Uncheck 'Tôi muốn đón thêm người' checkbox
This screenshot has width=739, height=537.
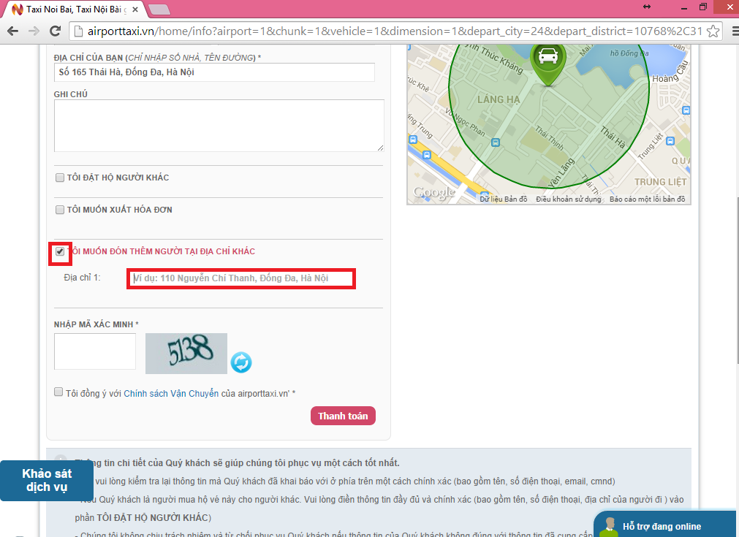click(x=60, y=251)
